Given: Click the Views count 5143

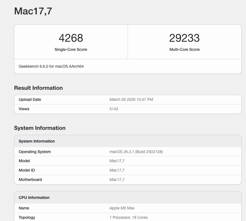Looking at the screenshot, I should point(114,109).
